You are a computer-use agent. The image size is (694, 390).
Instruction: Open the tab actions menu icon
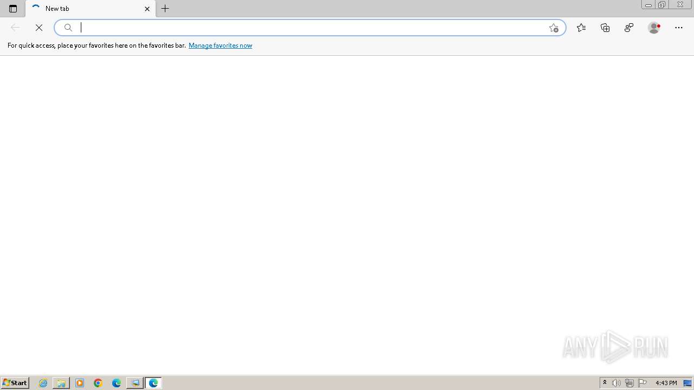13,9
